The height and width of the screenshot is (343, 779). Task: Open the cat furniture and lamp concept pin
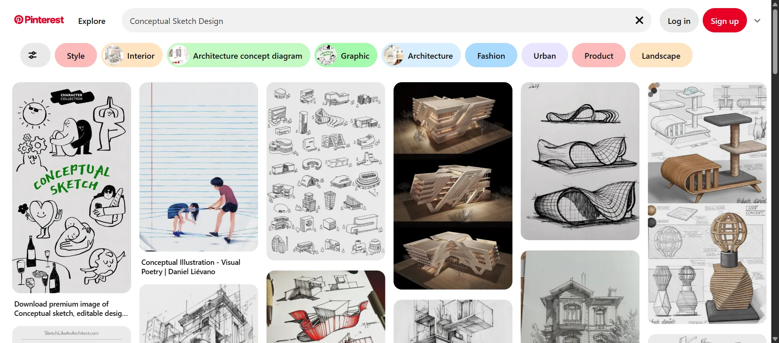[x=707, y=203]
